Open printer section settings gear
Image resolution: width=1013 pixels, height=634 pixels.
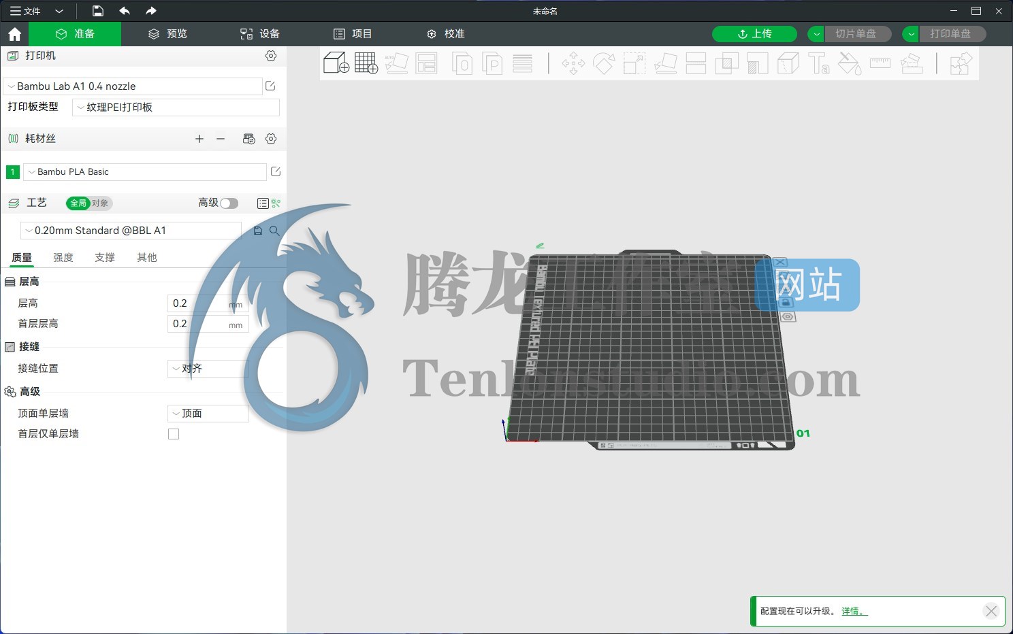point(271,56)
